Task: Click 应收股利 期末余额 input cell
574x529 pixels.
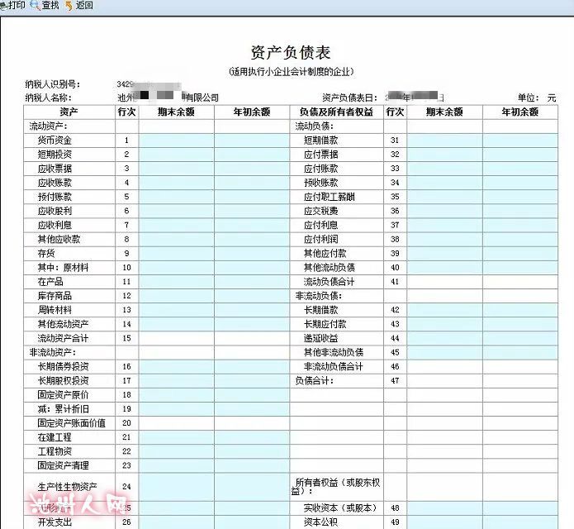Action: pyautogui.click(x=177, y=211)
